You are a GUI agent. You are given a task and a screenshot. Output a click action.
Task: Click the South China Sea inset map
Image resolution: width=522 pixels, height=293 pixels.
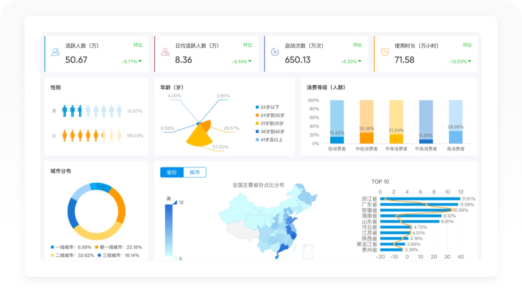click(x=308, y=251)
